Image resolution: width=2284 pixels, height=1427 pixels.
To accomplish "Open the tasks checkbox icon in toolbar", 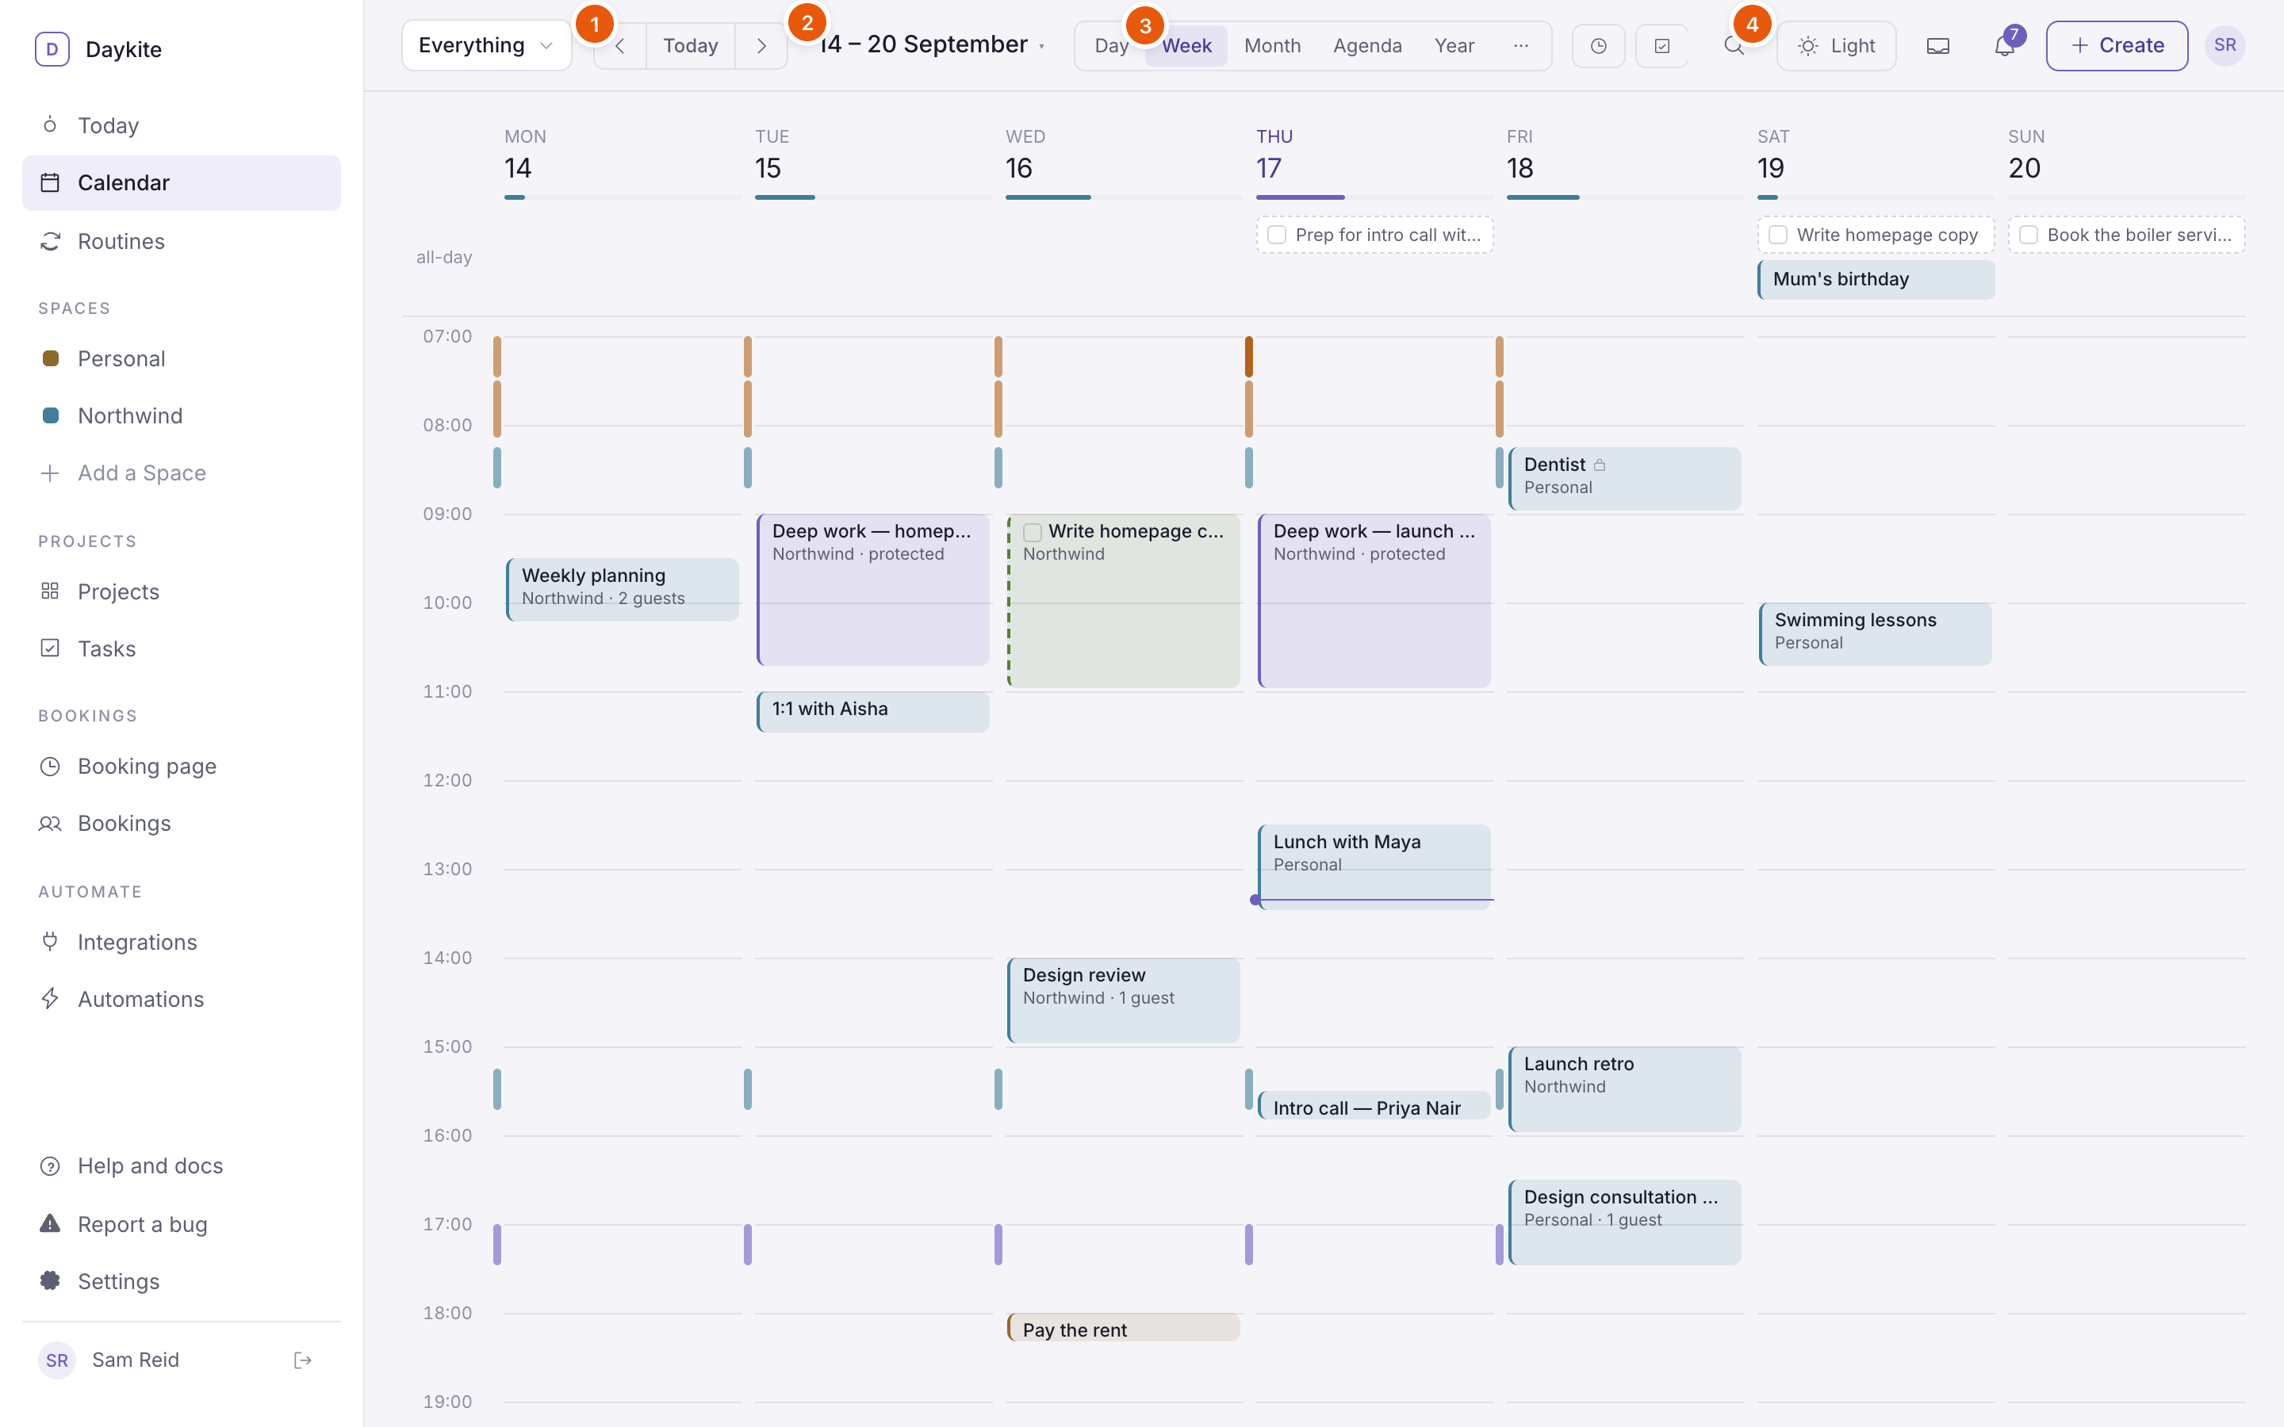I will [1662, 45].
